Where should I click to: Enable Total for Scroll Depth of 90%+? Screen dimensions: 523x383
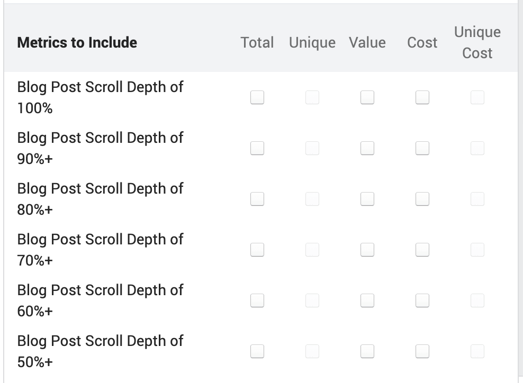(257, 148)
